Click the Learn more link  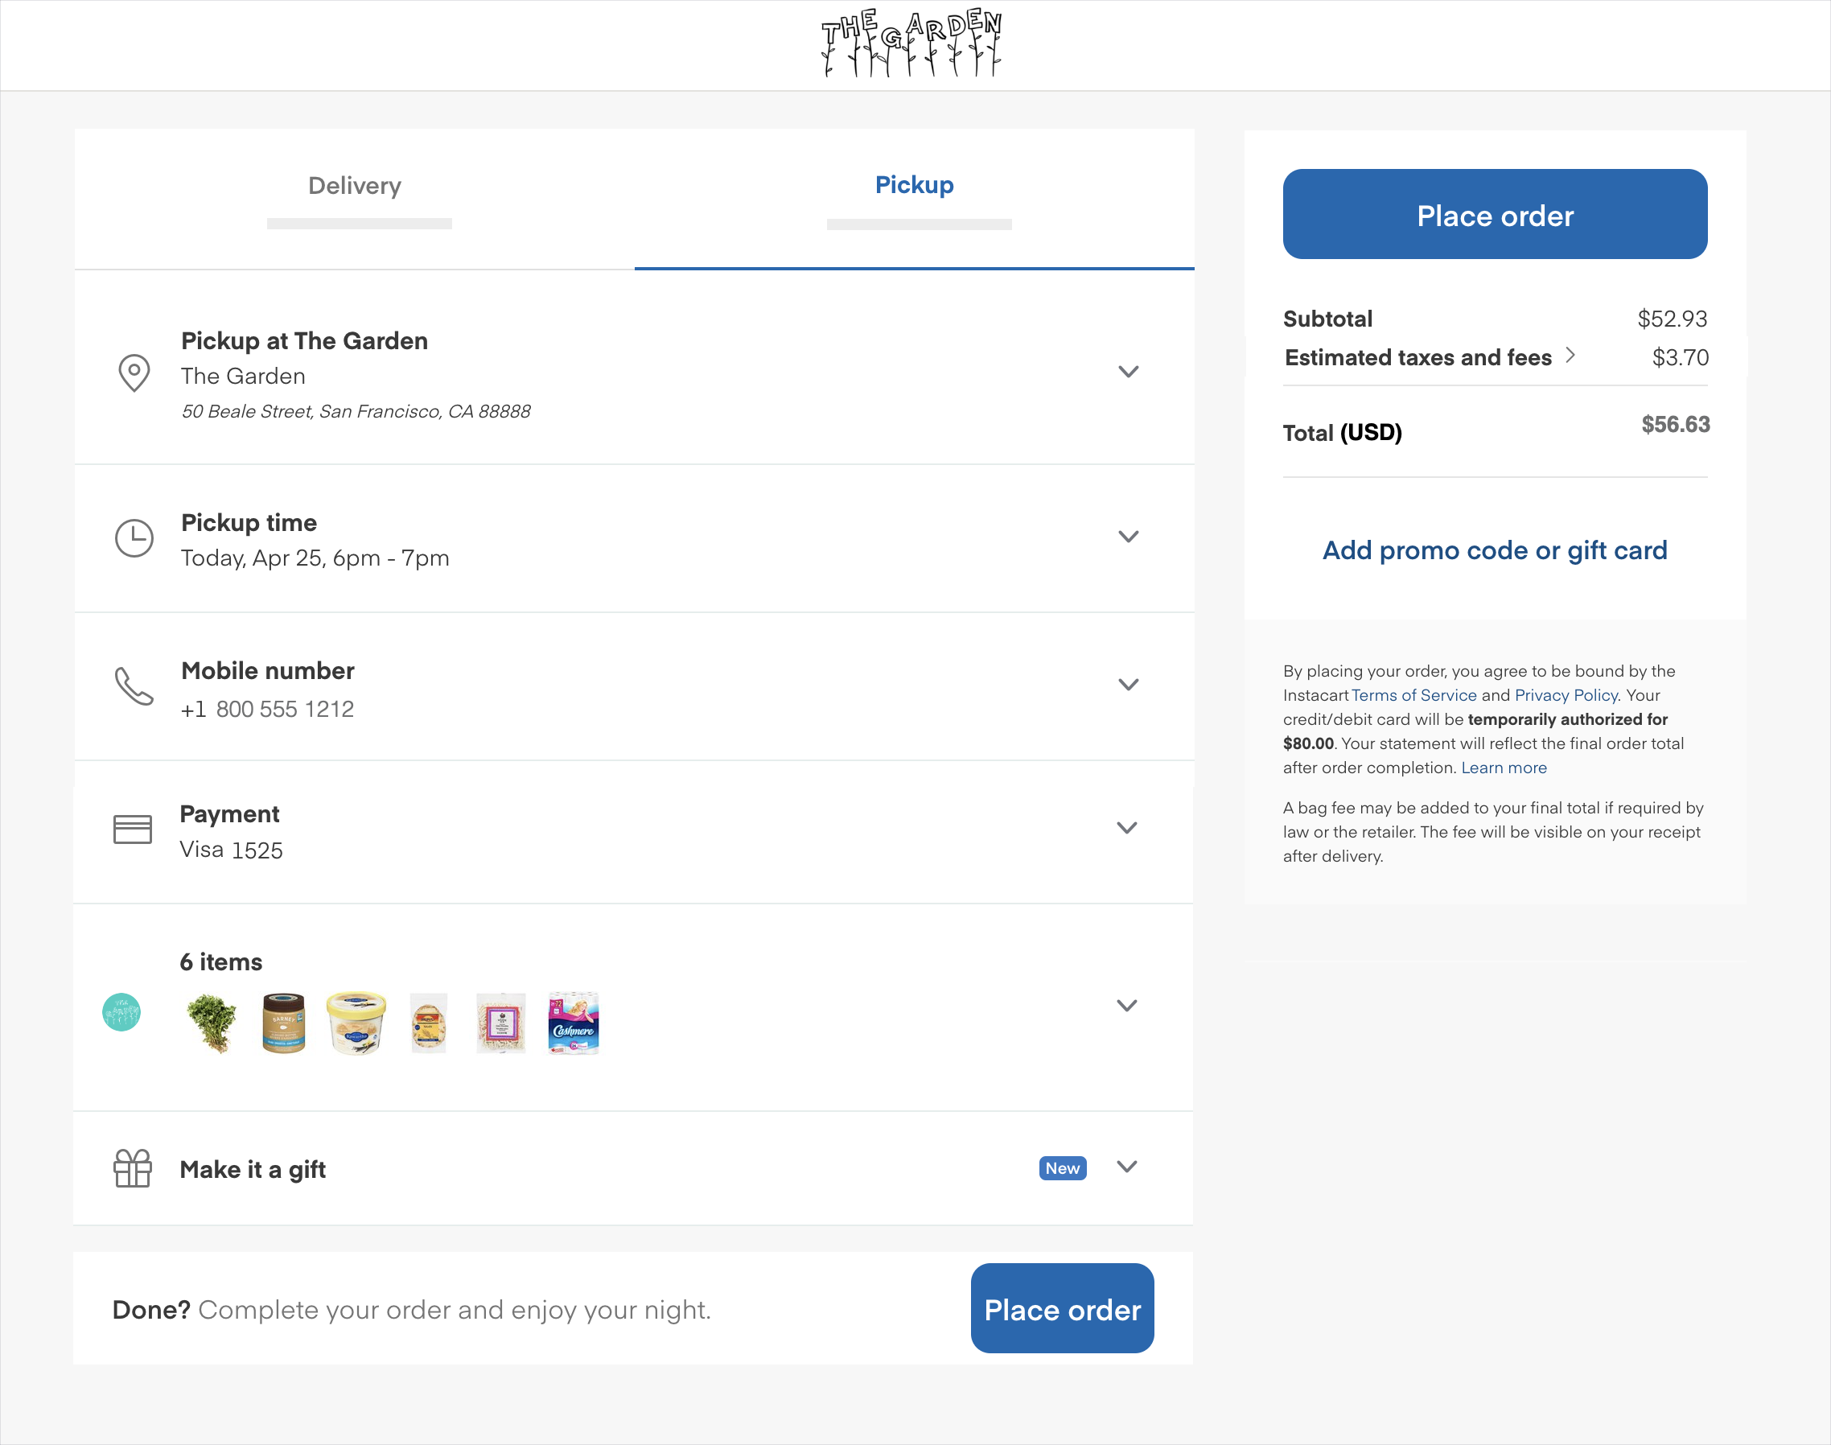pos(1505,767)
